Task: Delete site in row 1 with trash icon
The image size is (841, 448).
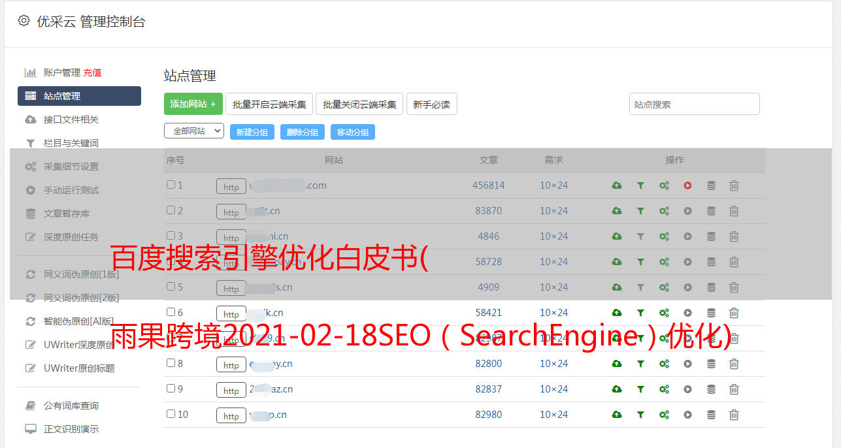Action: (734, 185)
